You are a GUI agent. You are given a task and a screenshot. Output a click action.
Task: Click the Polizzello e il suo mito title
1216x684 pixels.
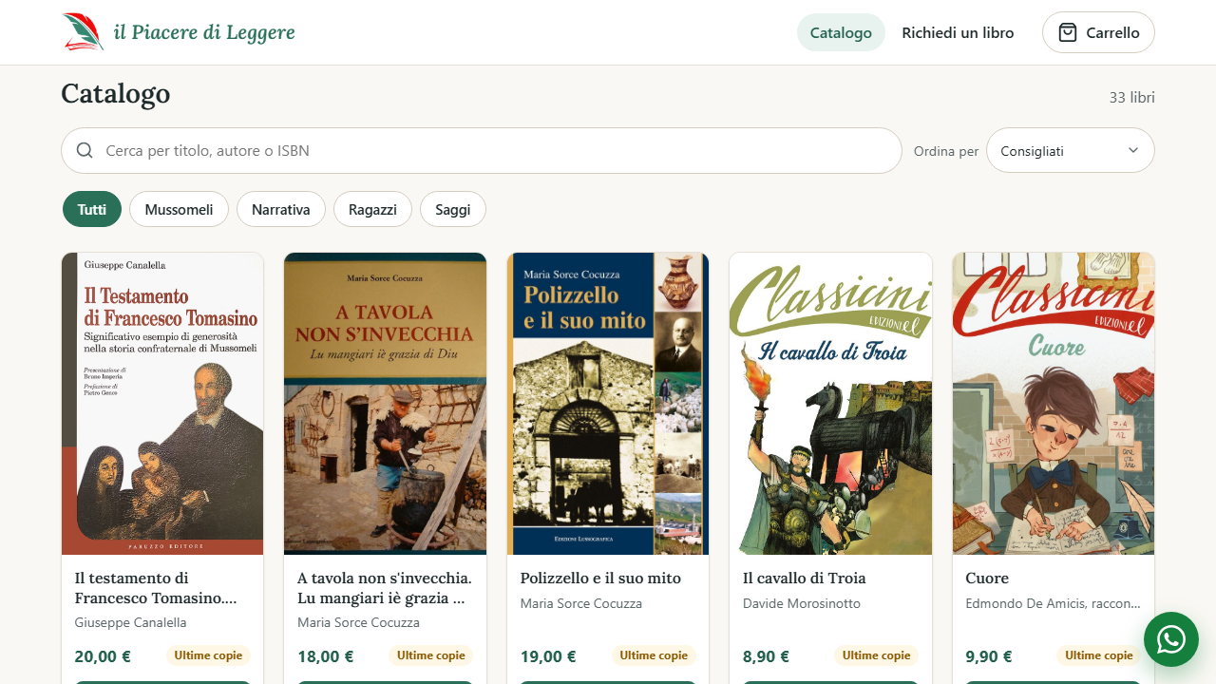click(600, 578)
